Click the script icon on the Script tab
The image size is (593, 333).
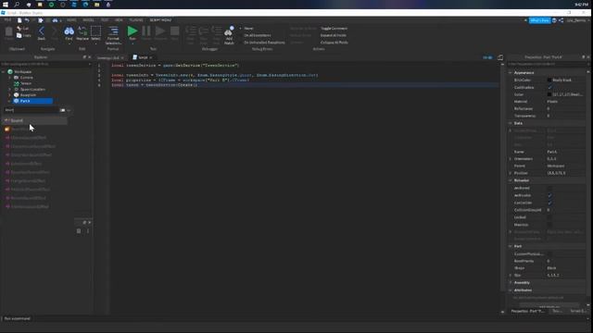[x=134, y=57]
